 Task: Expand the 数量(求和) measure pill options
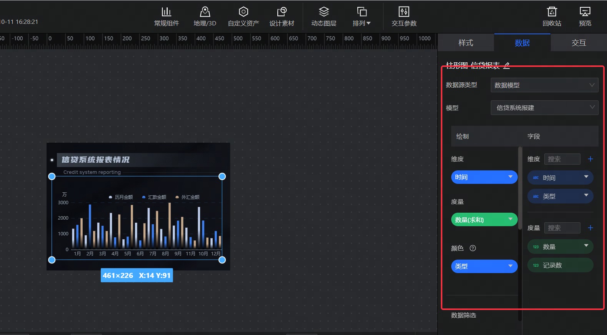coord(510,219)
